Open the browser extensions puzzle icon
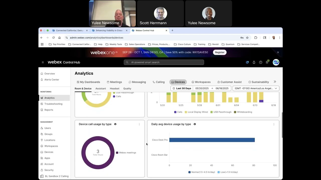Viewport: 321px width, 180px height. point(256,37)
